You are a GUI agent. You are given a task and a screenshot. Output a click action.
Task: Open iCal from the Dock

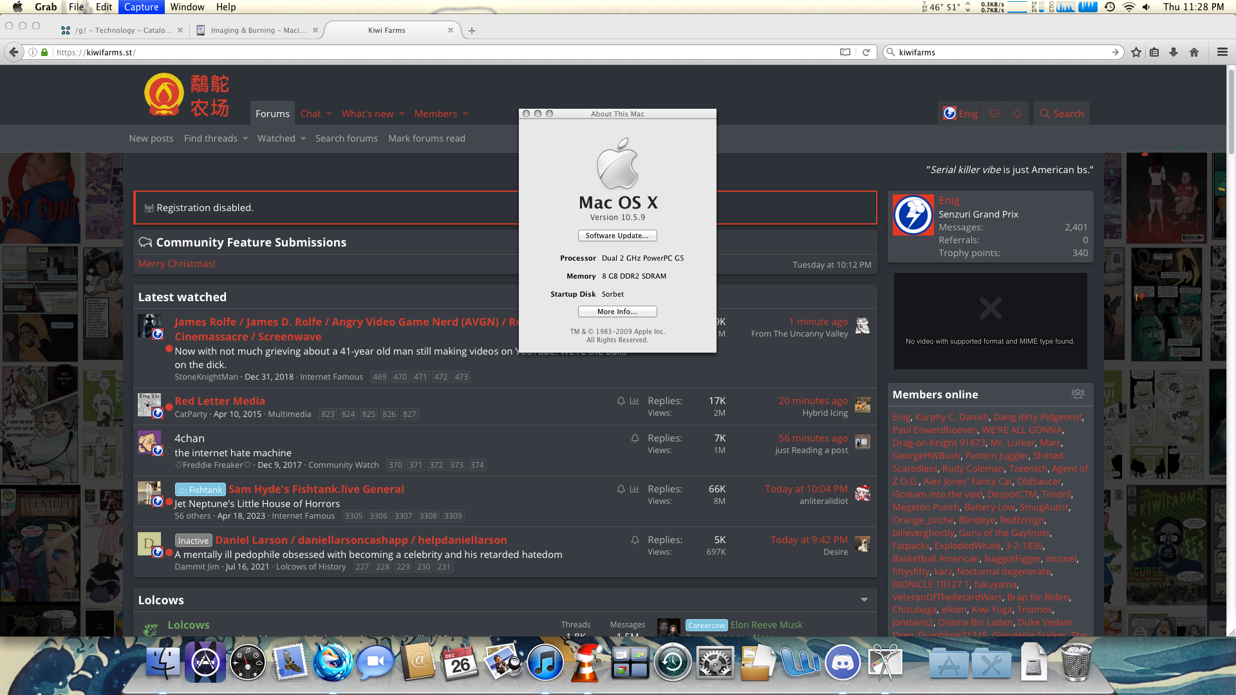pyautogui.click(x=460, y=663)
